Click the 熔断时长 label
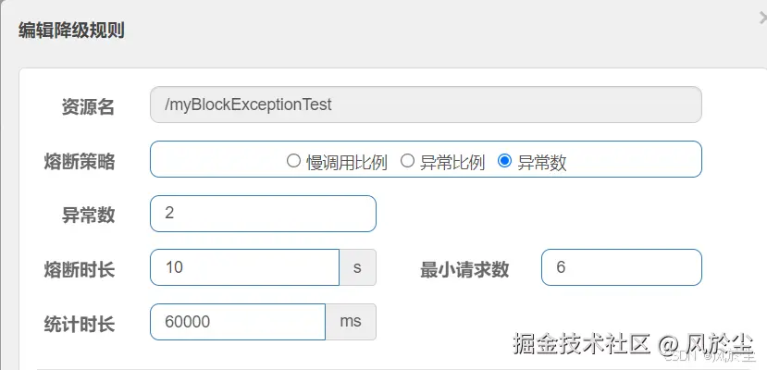The height and width of the screenshot is (370, 767). (80, 269)
